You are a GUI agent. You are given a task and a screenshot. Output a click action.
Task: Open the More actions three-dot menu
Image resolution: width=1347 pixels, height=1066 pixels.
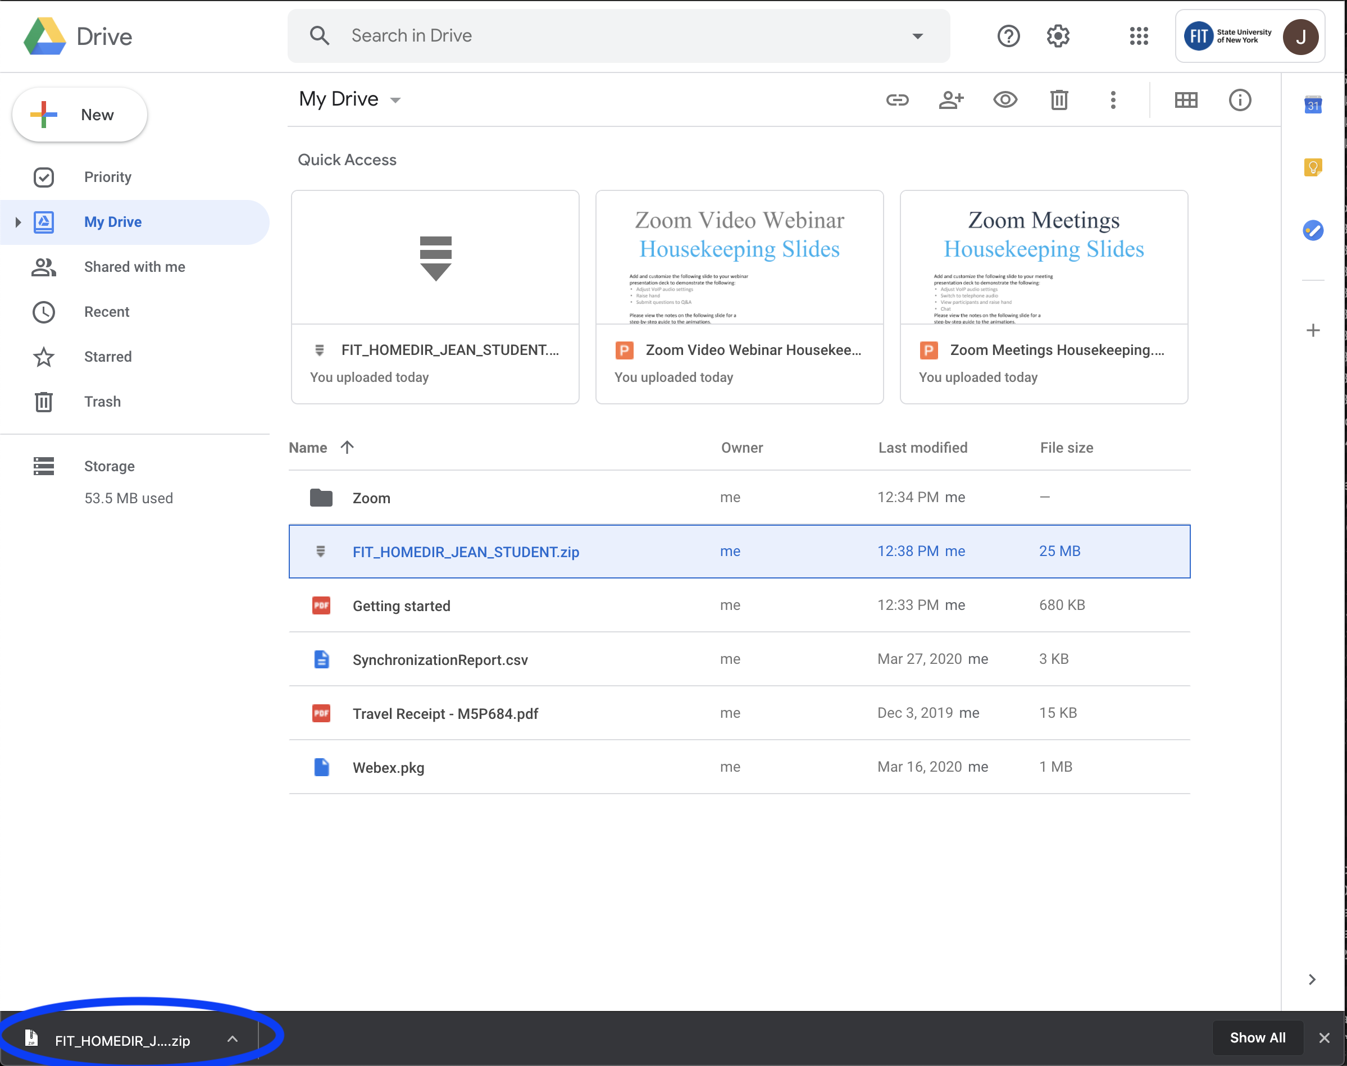click(x=1113, y=100)
